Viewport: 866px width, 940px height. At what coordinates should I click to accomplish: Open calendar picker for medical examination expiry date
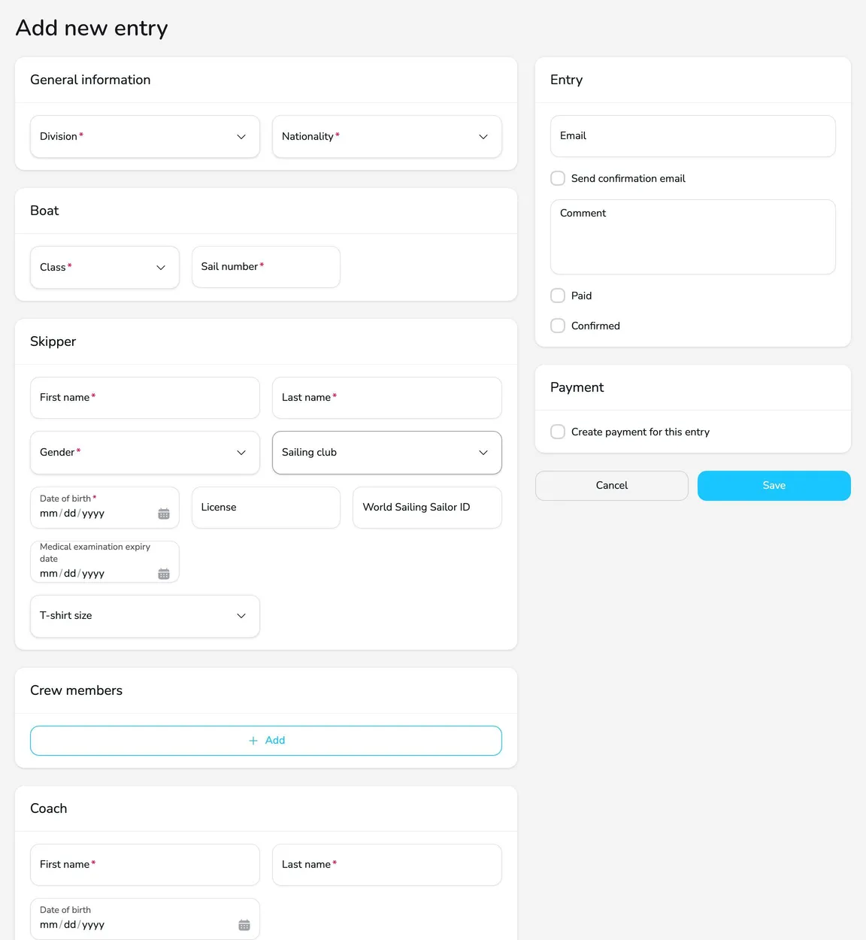[x=164, y=574]
